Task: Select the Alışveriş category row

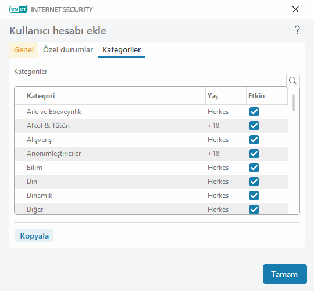Action: click(151, 140)
